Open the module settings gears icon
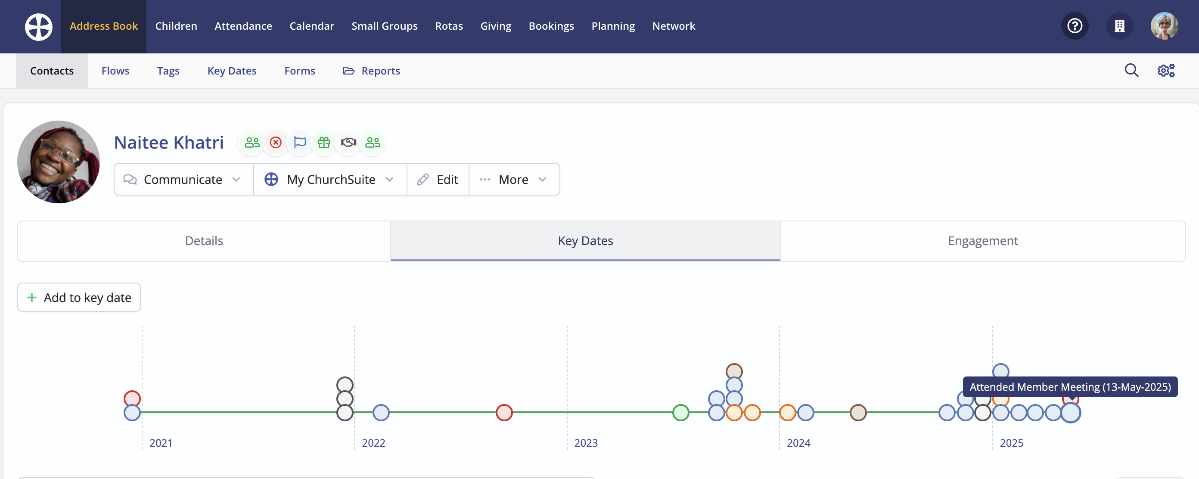Viewport: 1199px width, 479px height. (x=1166, y=71)
